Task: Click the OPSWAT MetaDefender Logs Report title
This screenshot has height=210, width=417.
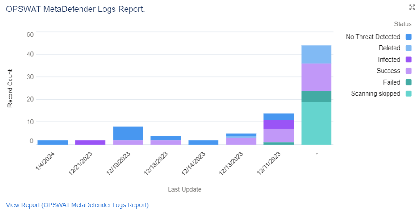Action: click(75, 9)
